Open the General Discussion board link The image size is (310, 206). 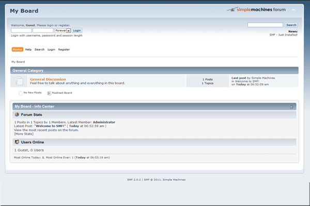48,79
